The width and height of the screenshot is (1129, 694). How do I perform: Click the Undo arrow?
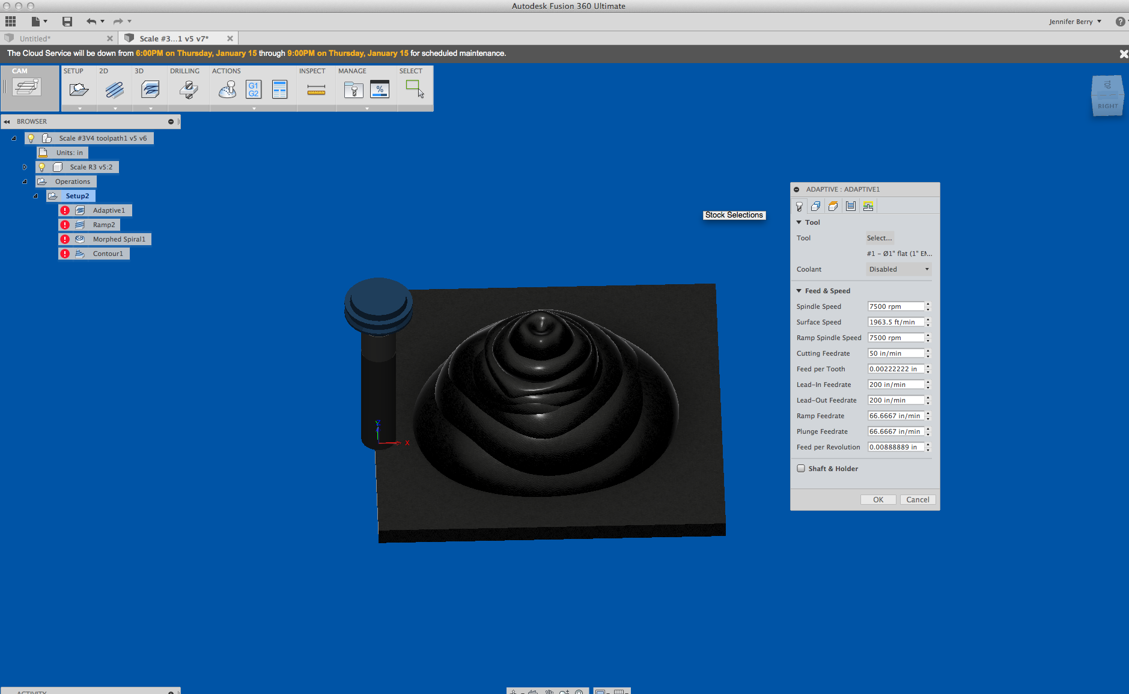click(91, 22)
